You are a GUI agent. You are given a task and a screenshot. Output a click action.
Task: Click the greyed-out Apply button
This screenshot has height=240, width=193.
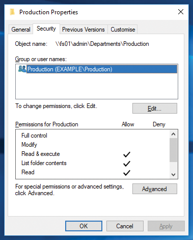click(166, 226)
